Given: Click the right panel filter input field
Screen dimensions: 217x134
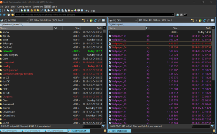Looking at the screenshot, I should [201, 126].
